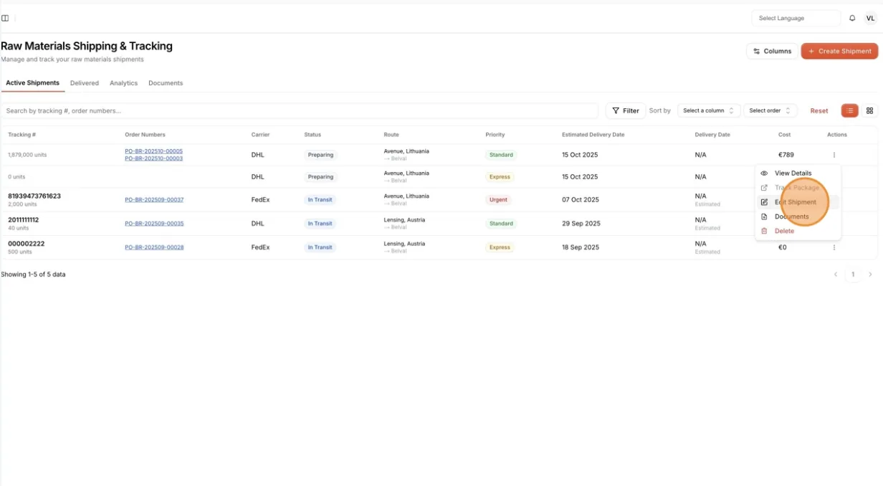This screenshot has width=883, height=486.
Task: Choose Delete from context menu
Action: point(798,231)
